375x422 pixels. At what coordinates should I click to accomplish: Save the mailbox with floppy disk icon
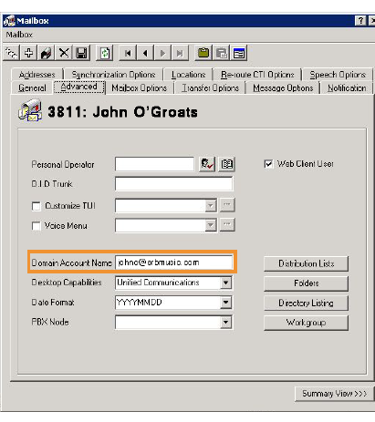click(81, 53)
